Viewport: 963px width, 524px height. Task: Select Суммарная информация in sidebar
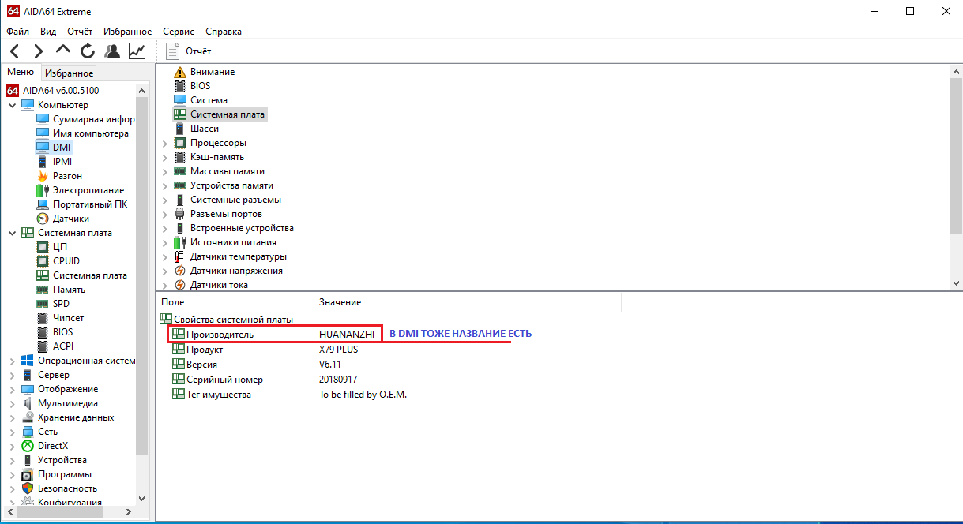(94, 119)
